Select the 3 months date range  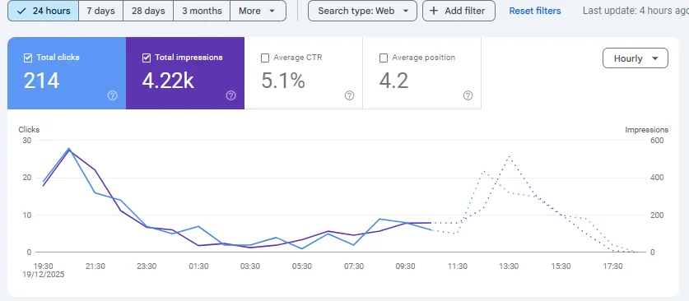click(202, 11)
